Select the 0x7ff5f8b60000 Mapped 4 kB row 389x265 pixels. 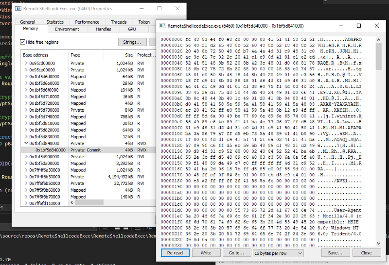tap(88, 190)
